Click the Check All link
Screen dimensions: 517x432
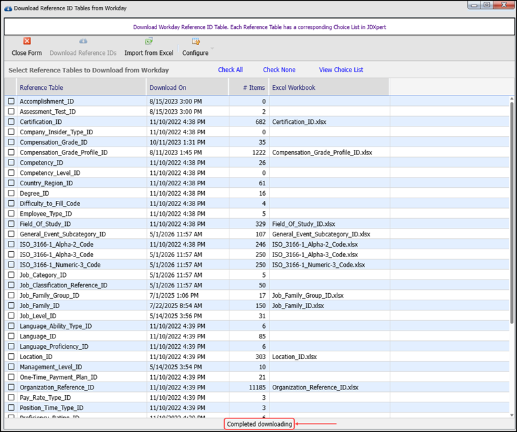click(x=231, y=70)
